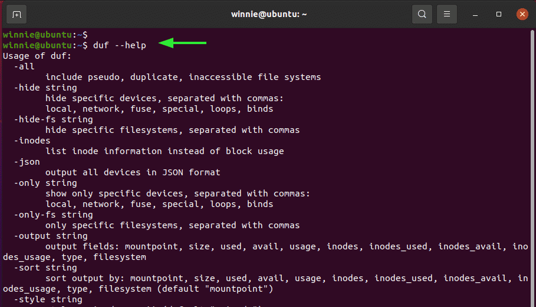Click the -inodes option line
Image resolution: width=536 pixels, height=307 pixels.
tap(32, 141)
